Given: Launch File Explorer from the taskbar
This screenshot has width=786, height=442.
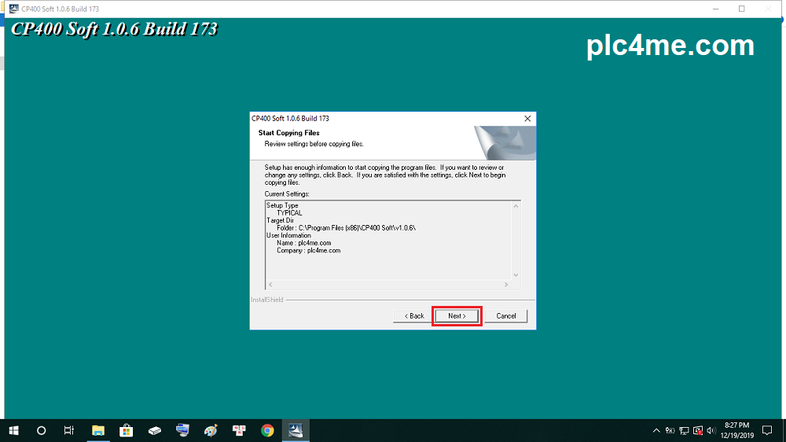Looking at the screenshot, I should pos(98,430).
